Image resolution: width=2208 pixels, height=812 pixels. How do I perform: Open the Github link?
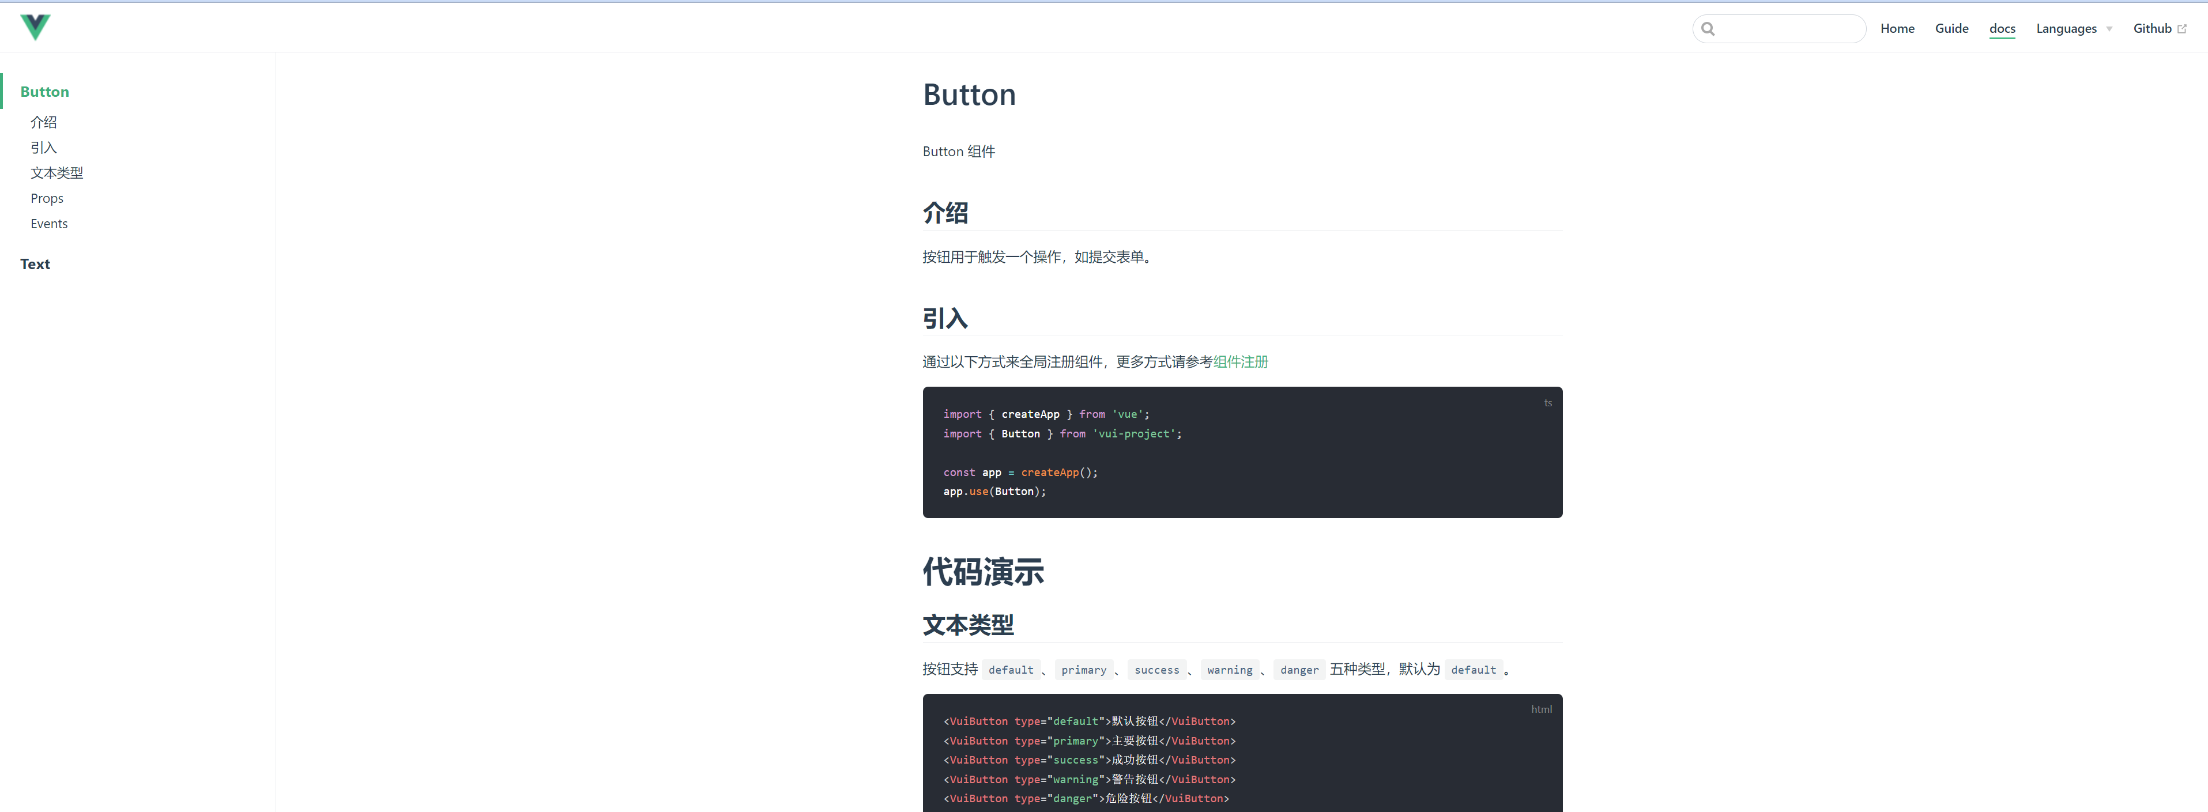(x=2152, y=28)
